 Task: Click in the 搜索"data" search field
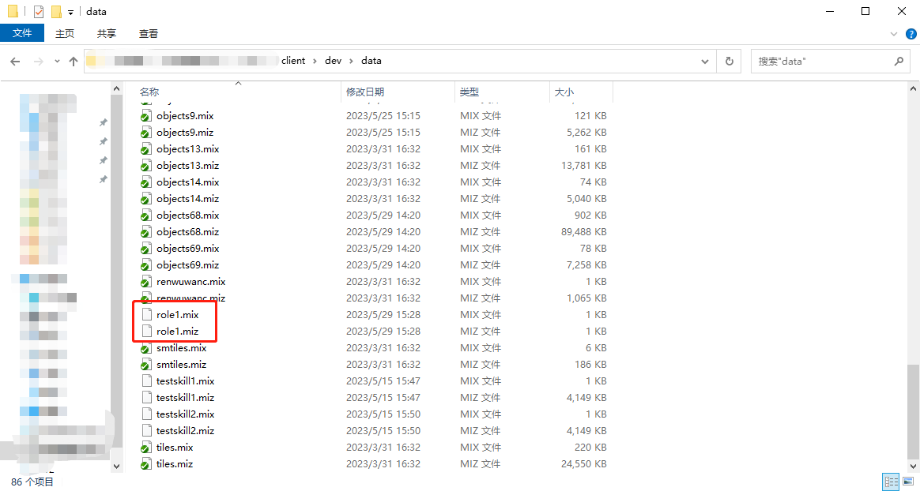[x=822, y=61]
